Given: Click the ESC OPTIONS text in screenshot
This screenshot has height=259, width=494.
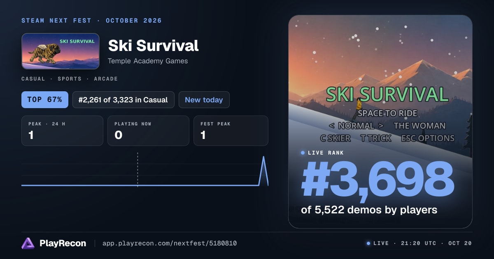Looking at the screenshot, I should [x=428, y=138].
